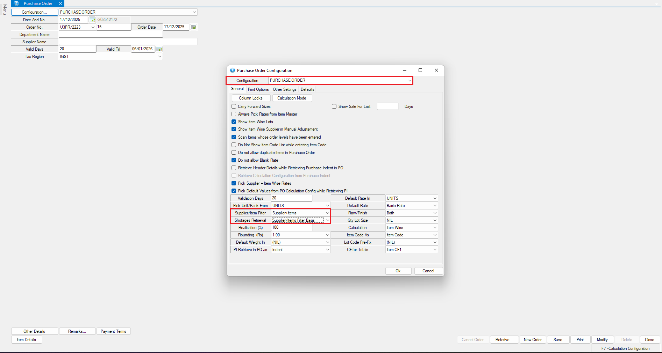Click the Calculation Mode button
The width and height of the screenshot is (662, 353).
pos(292,98)
